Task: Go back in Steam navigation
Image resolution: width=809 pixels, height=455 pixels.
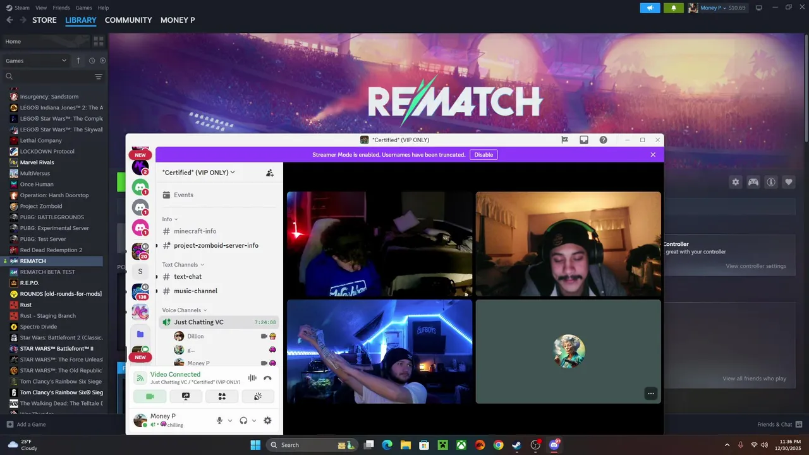Action: point(9,20)
